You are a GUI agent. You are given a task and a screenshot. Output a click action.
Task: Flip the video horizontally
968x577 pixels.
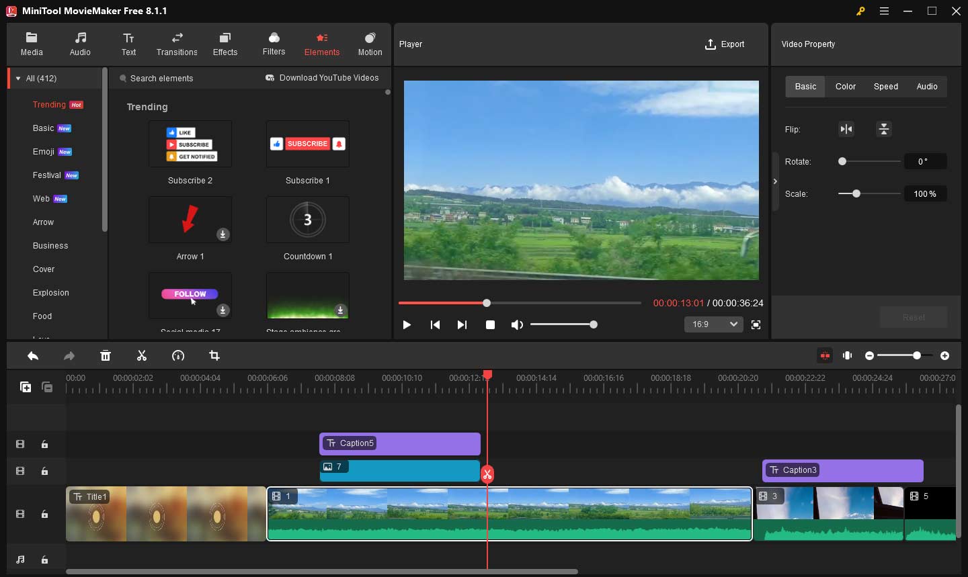tap(846, 129)
